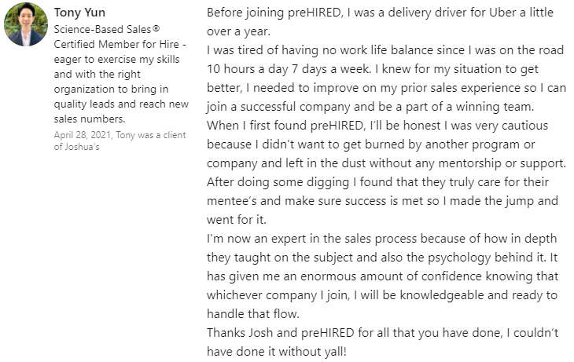Click the "handle that flow." text

point(252,313)
